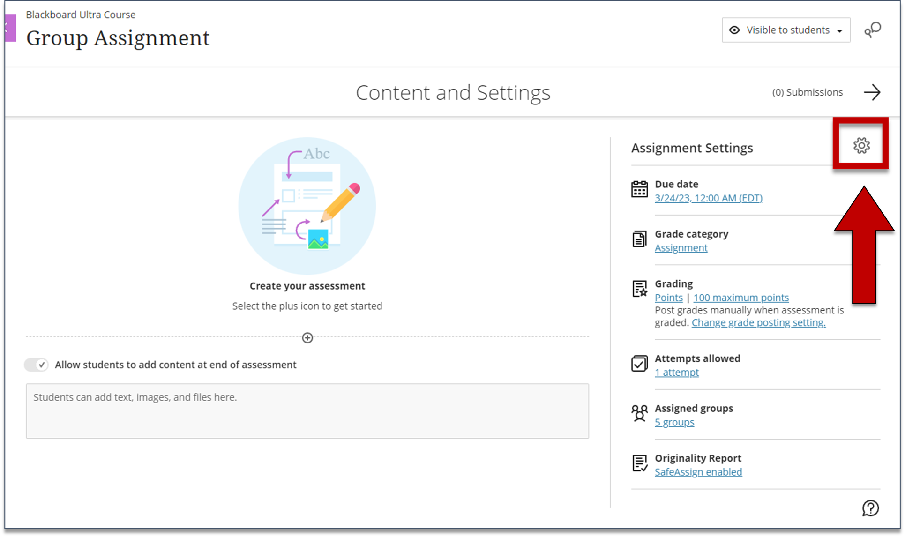Viewport: 905px width, 537px height.
Task: Click the Due date calendar icon
Action: (x=639, y=189)
